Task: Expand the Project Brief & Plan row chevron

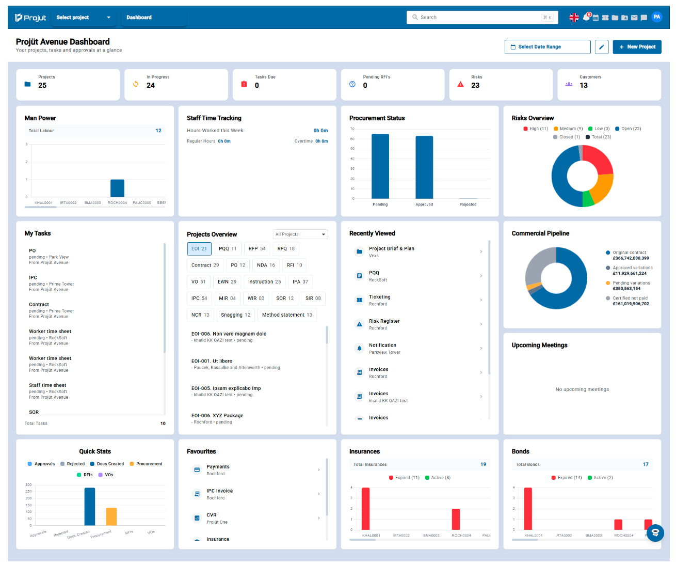Action: (481, 252)
